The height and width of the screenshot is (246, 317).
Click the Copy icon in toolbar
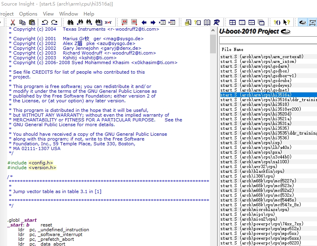click(x=23, y=23)
